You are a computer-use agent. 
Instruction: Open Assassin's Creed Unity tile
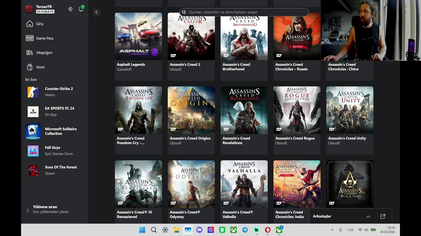[x=350, y=120]
